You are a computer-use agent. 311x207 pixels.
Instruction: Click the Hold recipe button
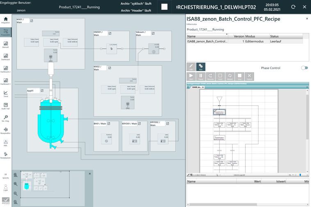(220, 76)
